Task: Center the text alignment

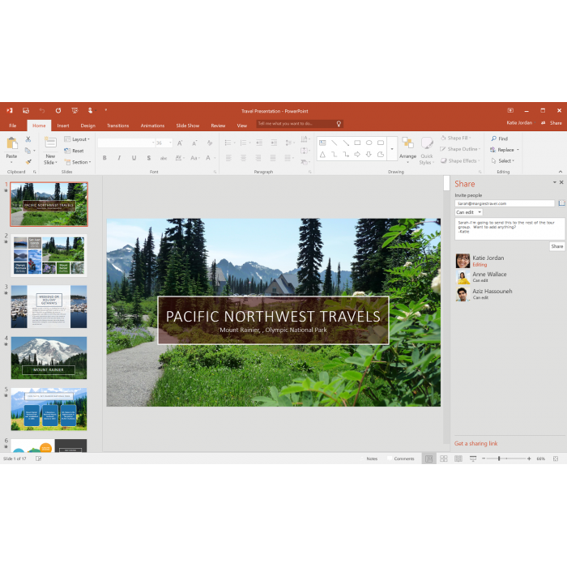Action: coord(243,158)
